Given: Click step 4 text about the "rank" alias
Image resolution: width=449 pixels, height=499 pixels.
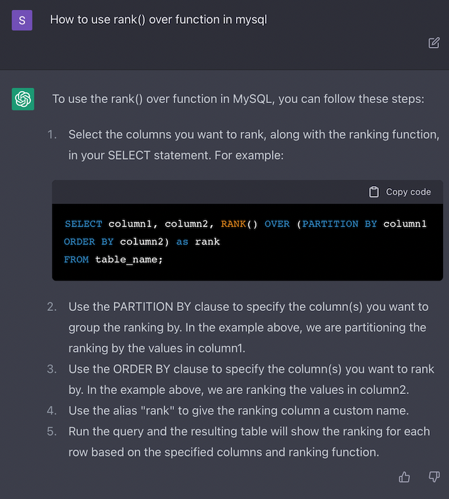Looking at the screenshot, I should tap(239, 411).
